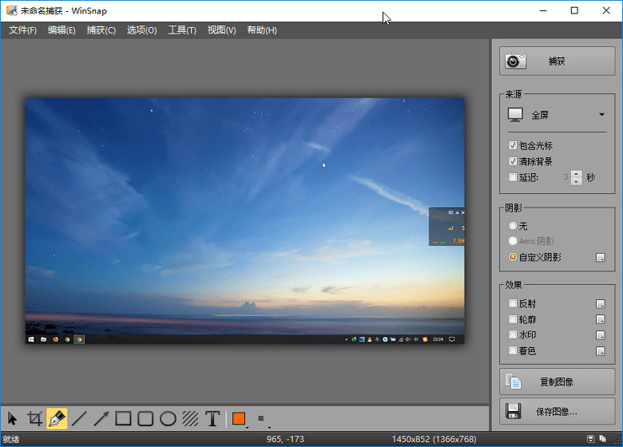This screenshot has height=447, width=623.
Task: Expand the line width size dropdown
Action: (x=262, y=419)
